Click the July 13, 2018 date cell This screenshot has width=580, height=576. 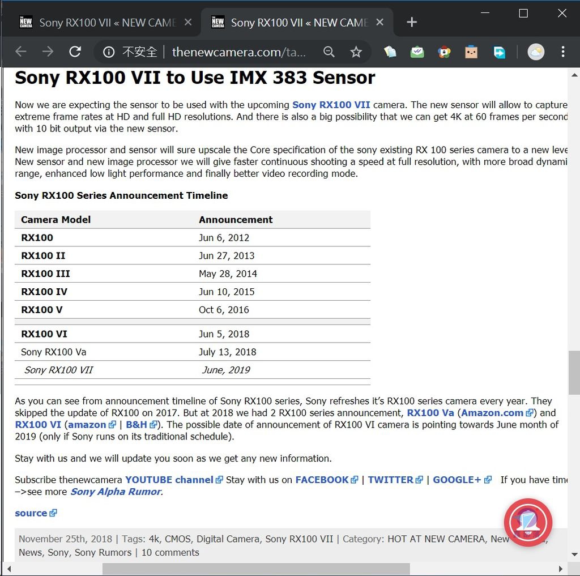228,352
